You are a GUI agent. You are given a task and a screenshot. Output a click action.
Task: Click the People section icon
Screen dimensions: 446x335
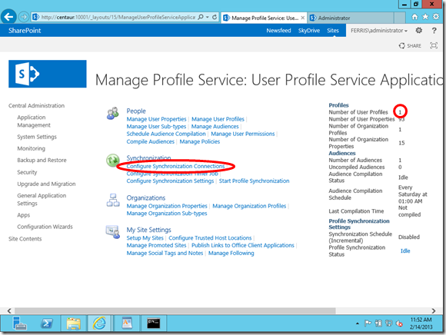[x=112, y=113]
